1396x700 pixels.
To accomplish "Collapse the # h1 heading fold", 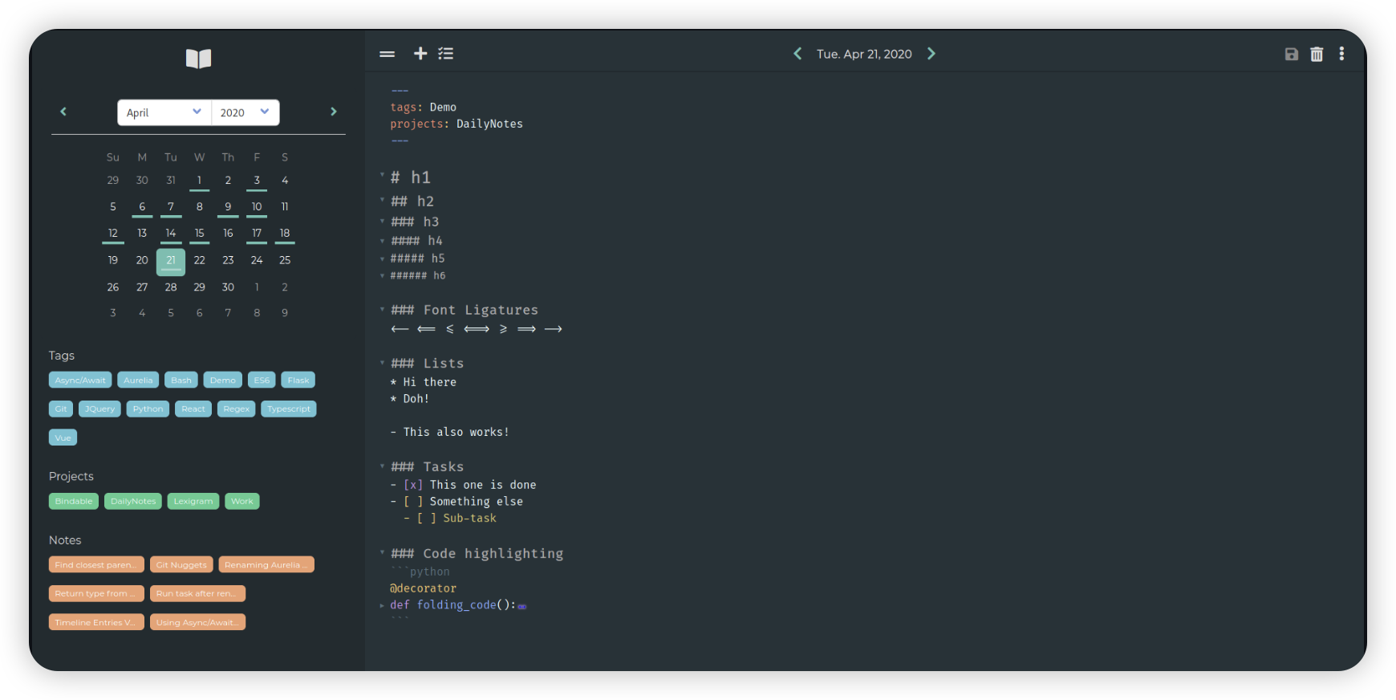I will pos(382,175).
